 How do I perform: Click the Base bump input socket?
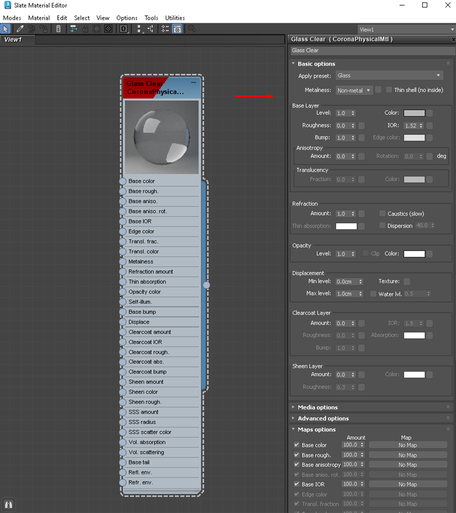click(123, 312)
